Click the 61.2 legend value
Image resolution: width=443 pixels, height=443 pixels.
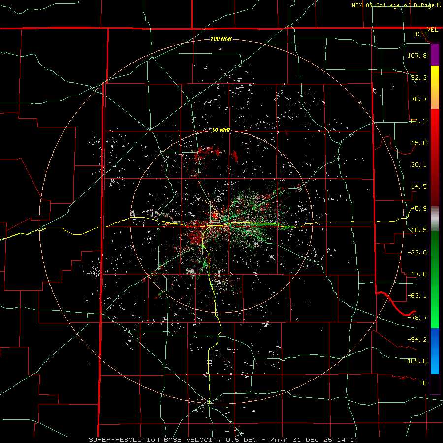(x=419, y=121)
